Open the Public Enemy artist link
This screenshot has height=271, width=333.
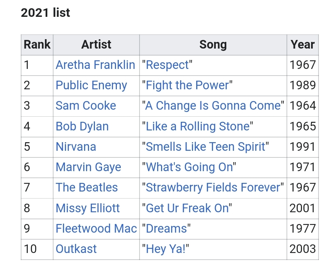tap(91, 85)
